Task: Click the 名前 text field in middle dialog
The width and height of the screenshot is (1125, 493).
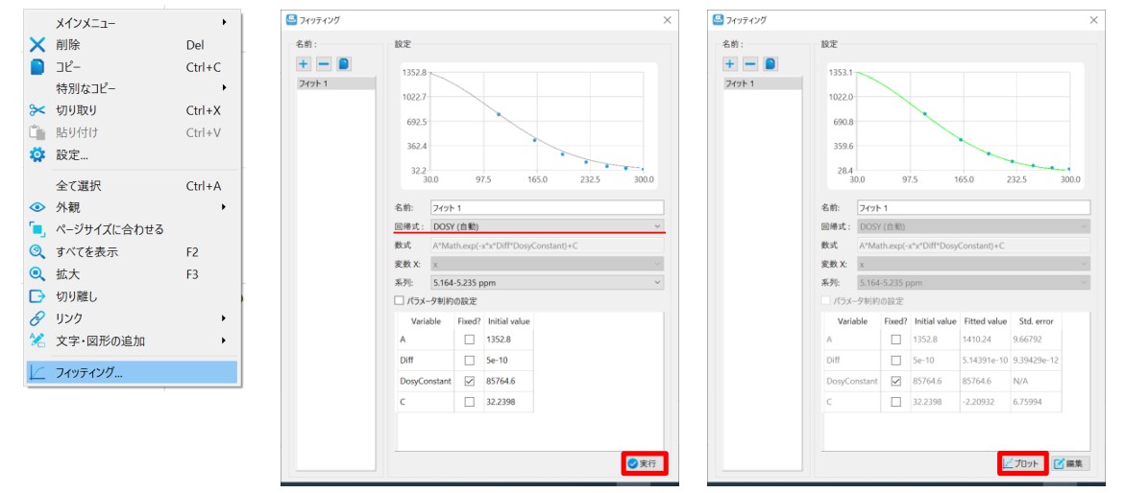Action: coord(547,207)
